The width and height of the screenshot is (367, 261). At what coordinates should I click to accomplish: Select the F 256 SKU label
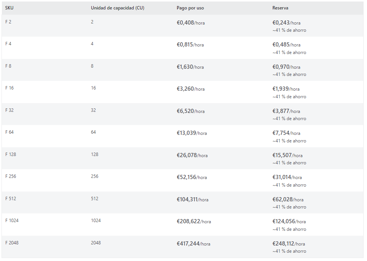pyautogui.click(x=11, y=176)
